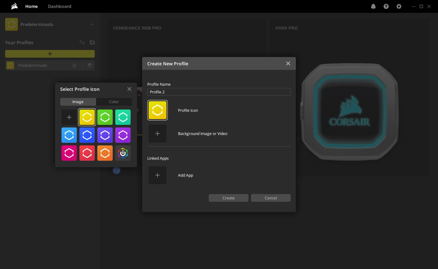The width and height of the screenshot is (438, 269).
Task: Add a custom image in the icon picker
Action: coord(69,117)
